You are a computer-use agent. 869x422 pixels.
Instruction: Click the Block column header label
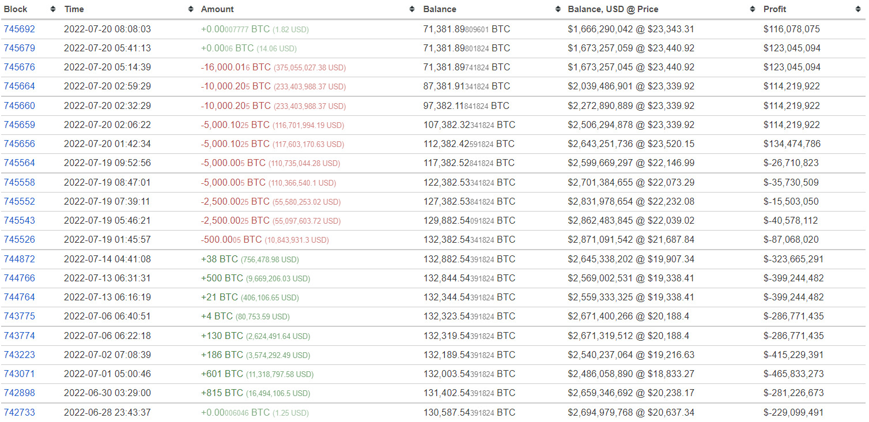16,9
